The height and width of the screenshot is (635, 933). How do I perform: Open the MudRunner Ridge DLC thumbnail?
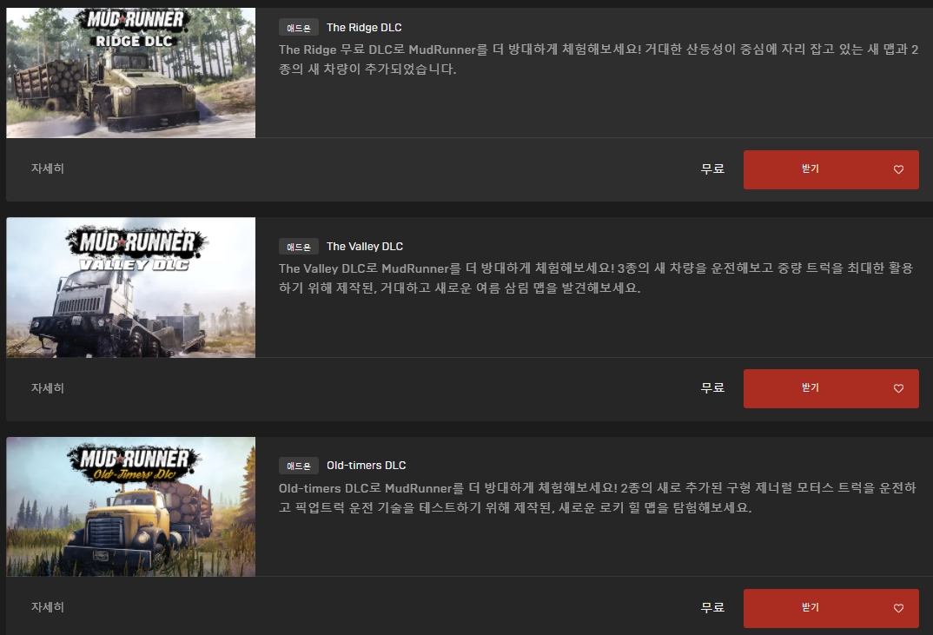pyautogui.click(x=131, y=73)
